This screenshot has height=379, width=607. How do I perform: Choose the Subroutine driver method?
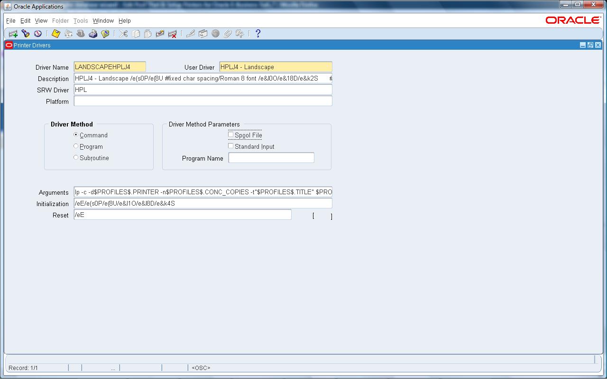click(76, 157)
